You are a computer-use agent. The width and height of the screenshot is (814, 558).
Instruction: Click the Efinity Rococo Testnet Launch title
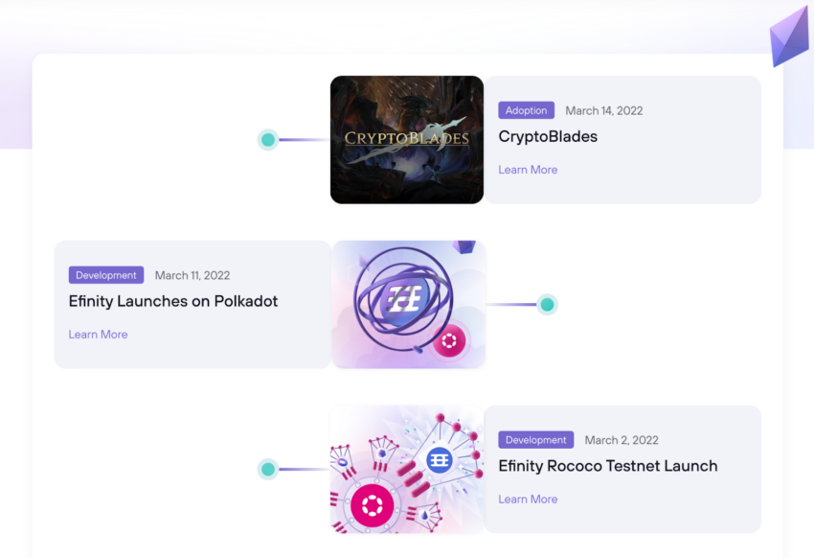point(608,466)
